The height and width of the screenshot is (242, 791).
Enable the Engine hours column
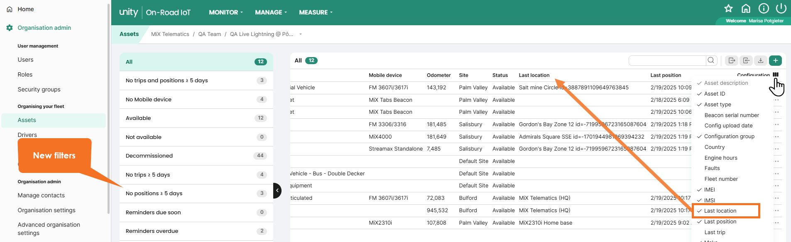tap(721, 158)
